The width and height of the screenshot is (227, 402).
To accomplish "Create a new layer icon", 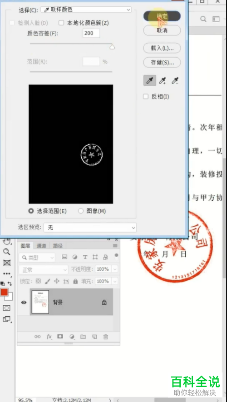I will (94, 337).
